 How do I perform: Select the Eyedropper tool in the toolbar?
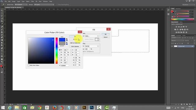point(2,24)
